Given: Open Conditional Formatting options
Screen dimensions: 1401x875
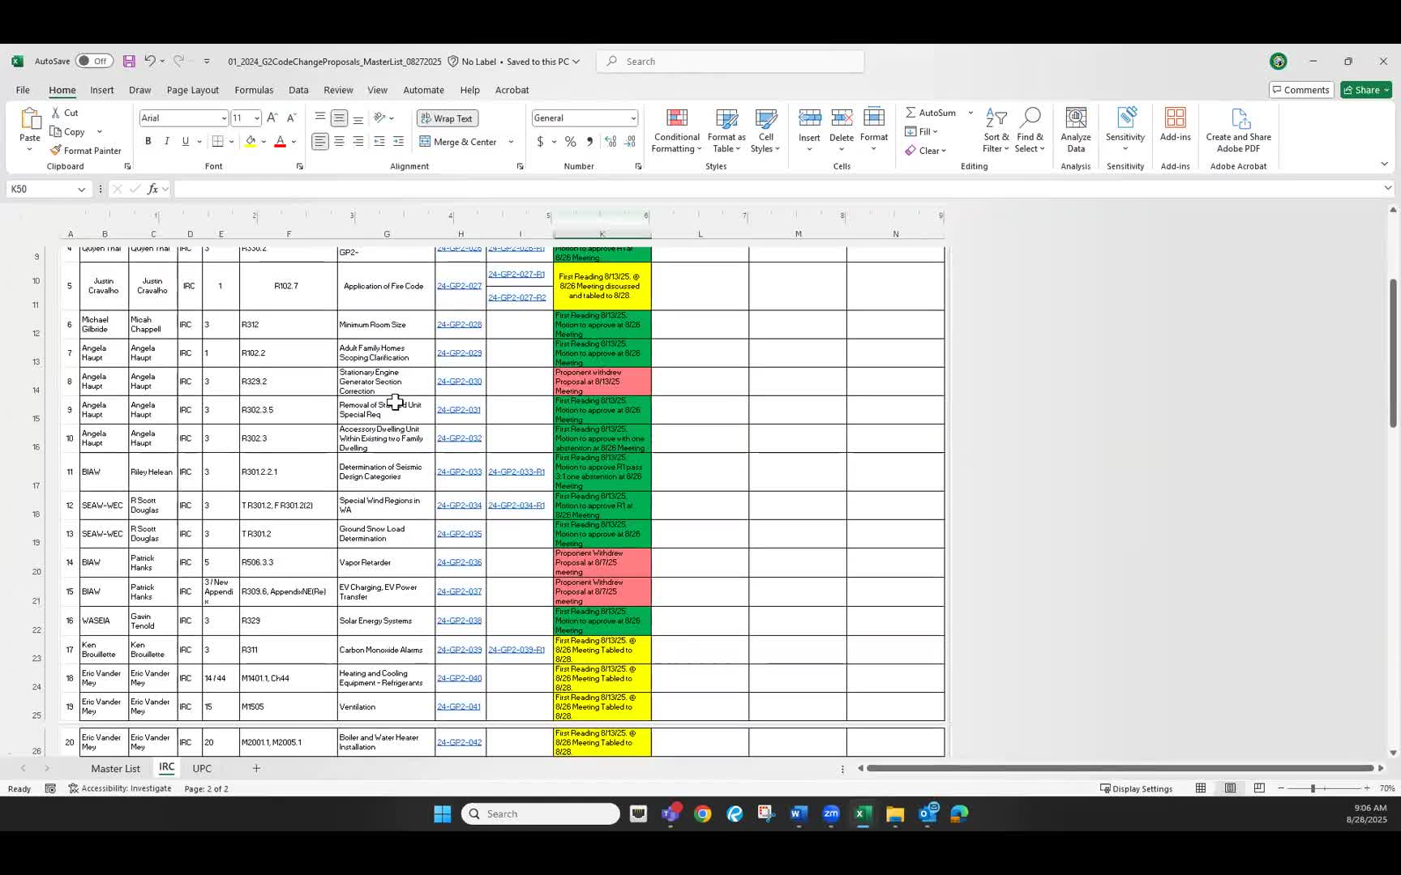Looking at the screenshot, I should coord(677,131).
